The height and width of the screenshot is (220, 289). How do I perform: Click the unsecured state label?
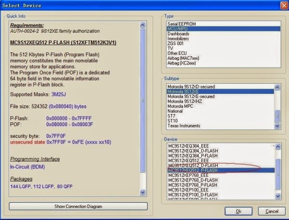pos(27,142)
